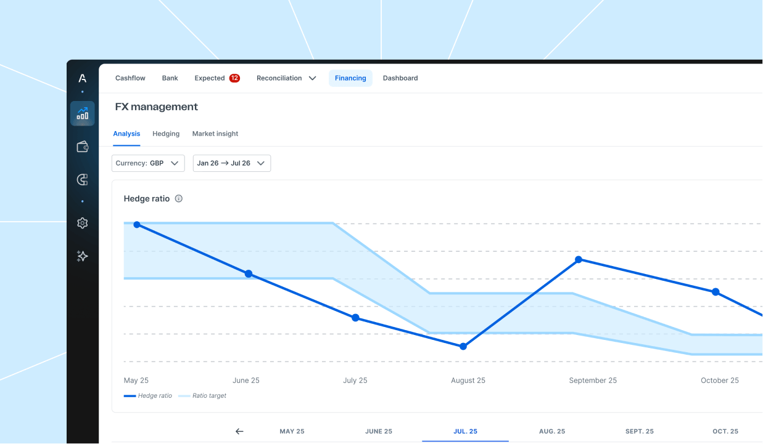This screenshot has width=763, height=444.
Task: Expand the Reconciliation menu chevron
Action: tap(312, 78)
